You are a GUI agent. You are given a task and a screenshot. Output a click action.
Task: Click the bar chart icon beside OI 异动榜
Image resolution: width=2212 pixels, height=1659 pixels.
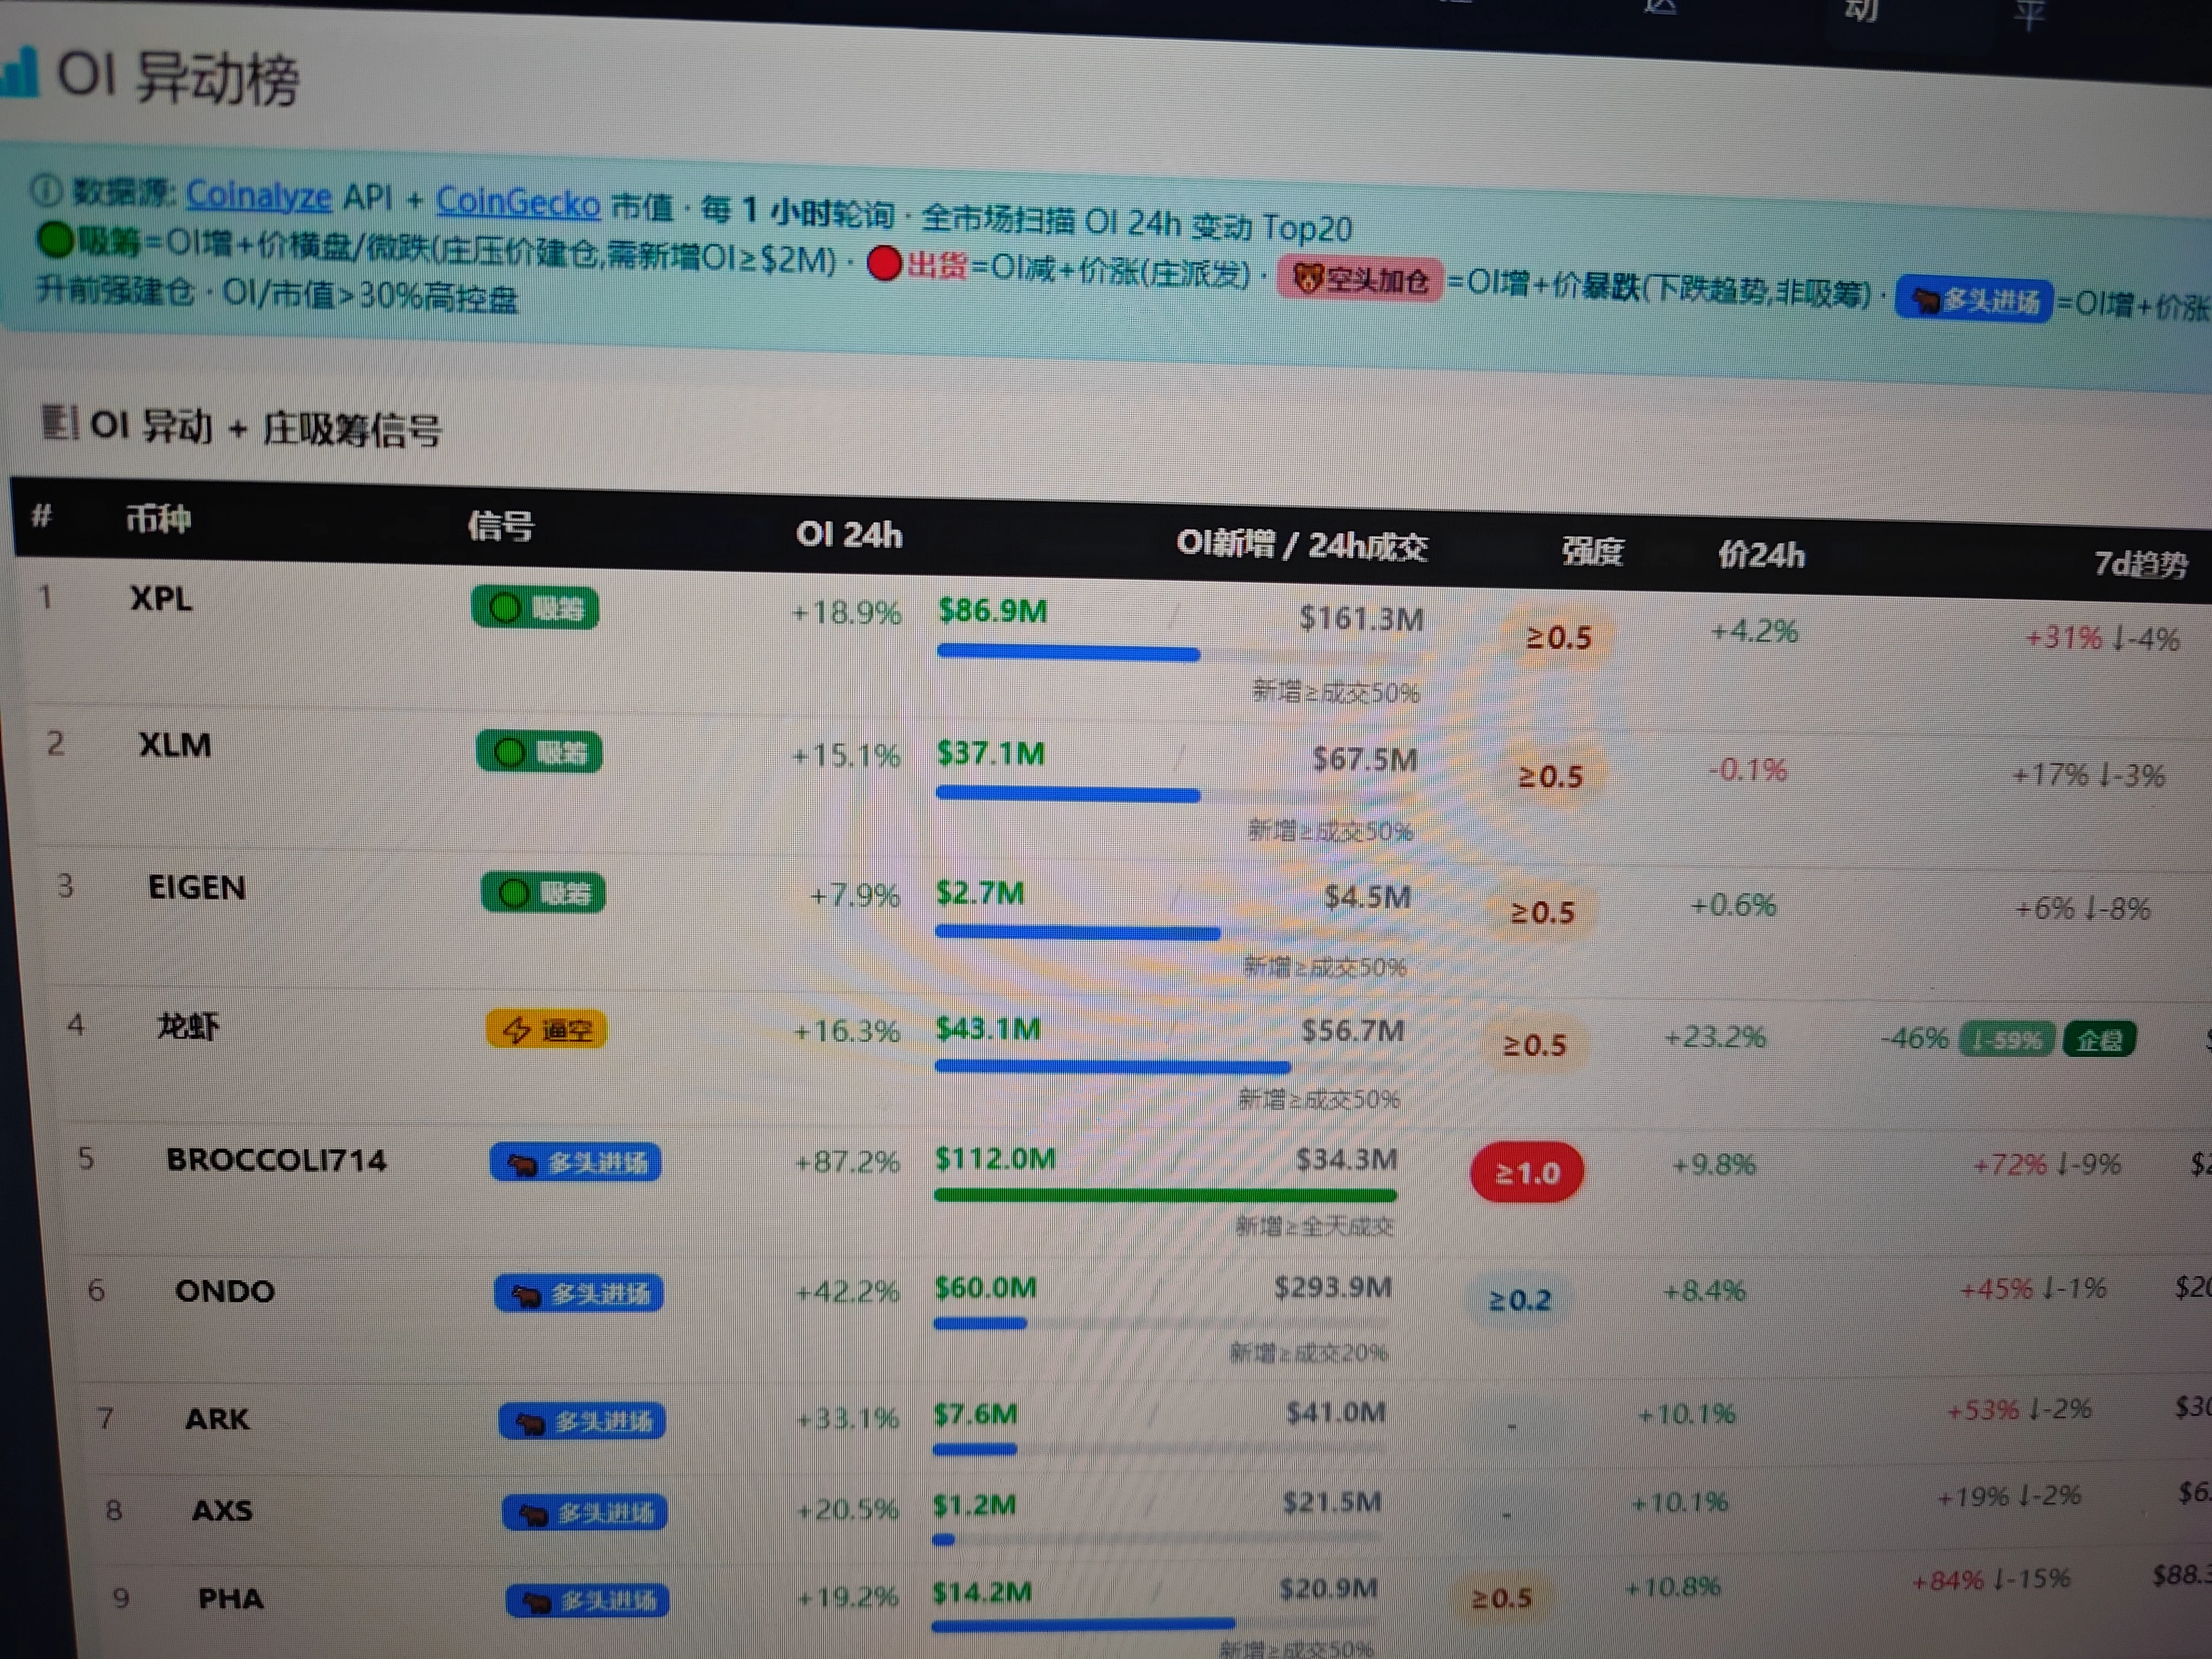[18, 73]
